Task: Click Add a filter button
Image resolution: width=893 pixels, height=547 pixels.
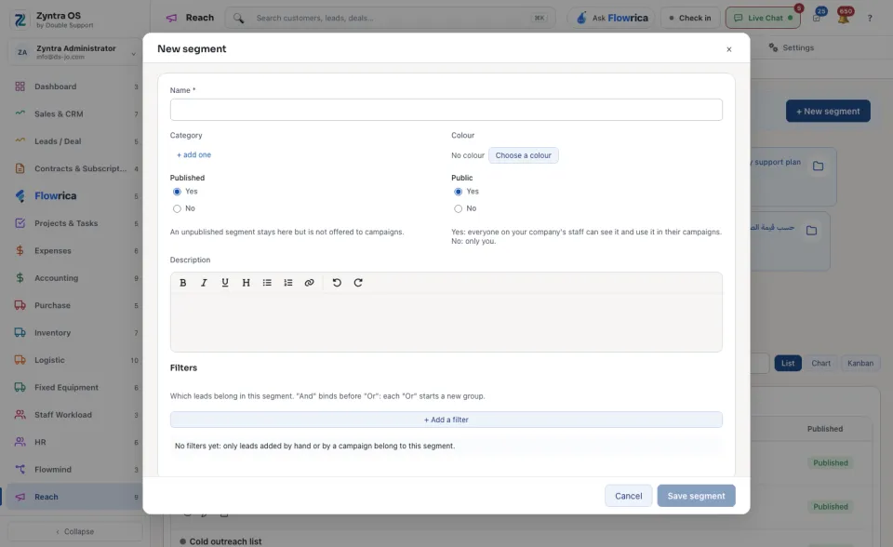Action: 446,420
